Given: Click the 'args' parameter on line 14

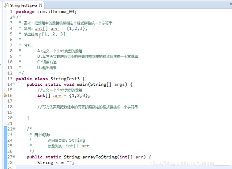Looking at the screenshot, I should [120, 84].
